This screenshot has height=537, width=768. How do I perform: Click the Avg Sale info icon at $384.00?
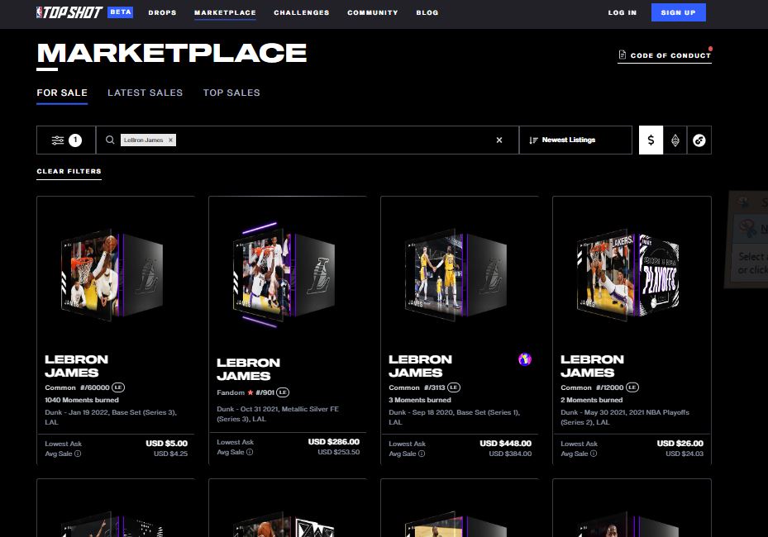pos(422,454)
